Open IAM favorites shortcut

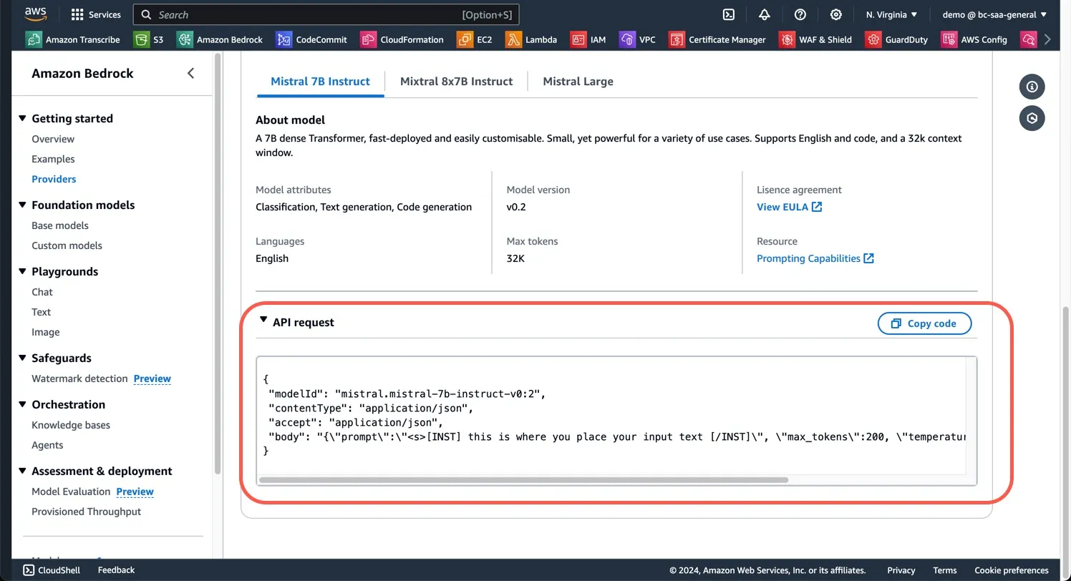(x=588, y=39)
